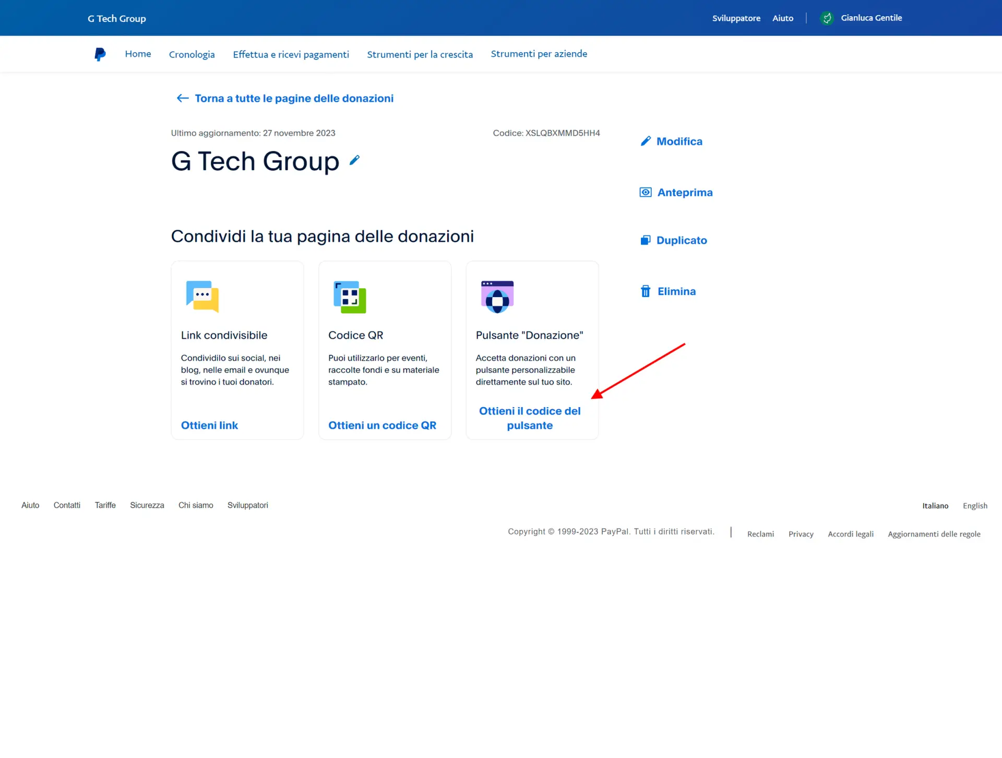
Task: Click the Link condivisibile card title
Action: tap(224, 335)
